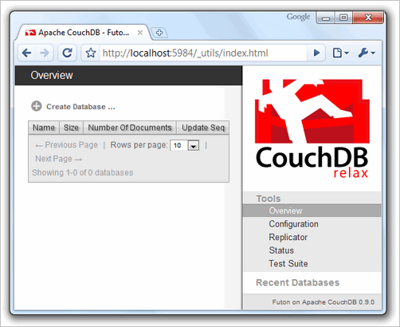Open Status in the Tools sidebar

pyautogui.click(x=281, y=250)
